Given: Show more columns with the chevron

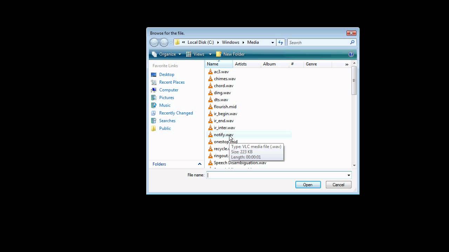Looking at the screenshot, I should [x=347, y=64].
